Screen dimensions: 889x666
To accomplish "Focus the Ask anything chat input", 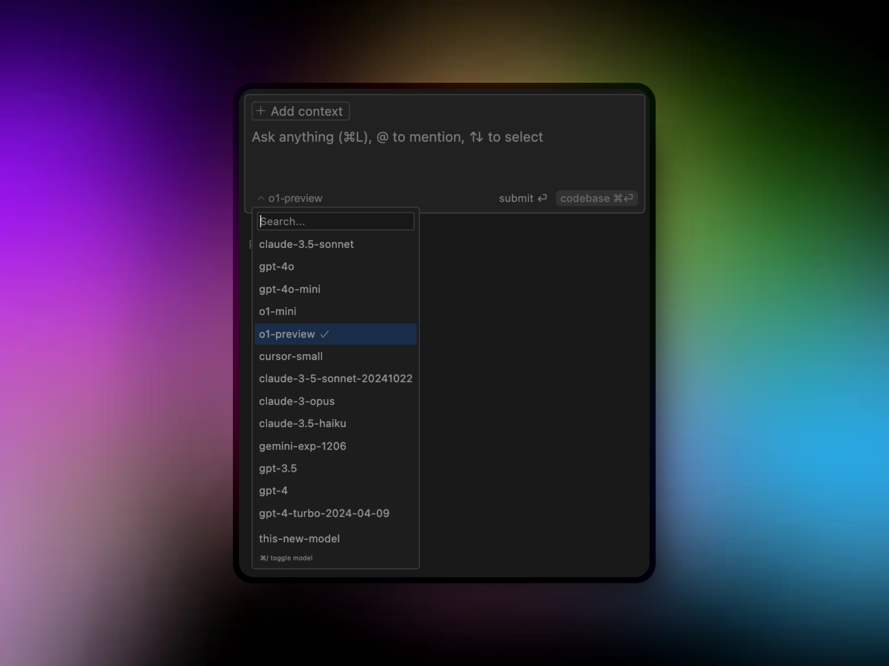I will click(397, 137).
